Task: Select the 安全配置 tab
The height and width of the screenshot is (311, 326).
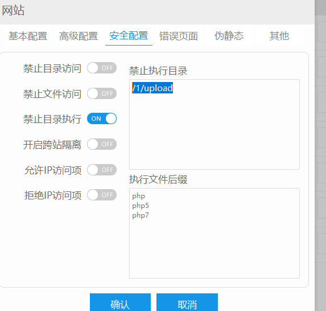Action: (x=129, y=35)
